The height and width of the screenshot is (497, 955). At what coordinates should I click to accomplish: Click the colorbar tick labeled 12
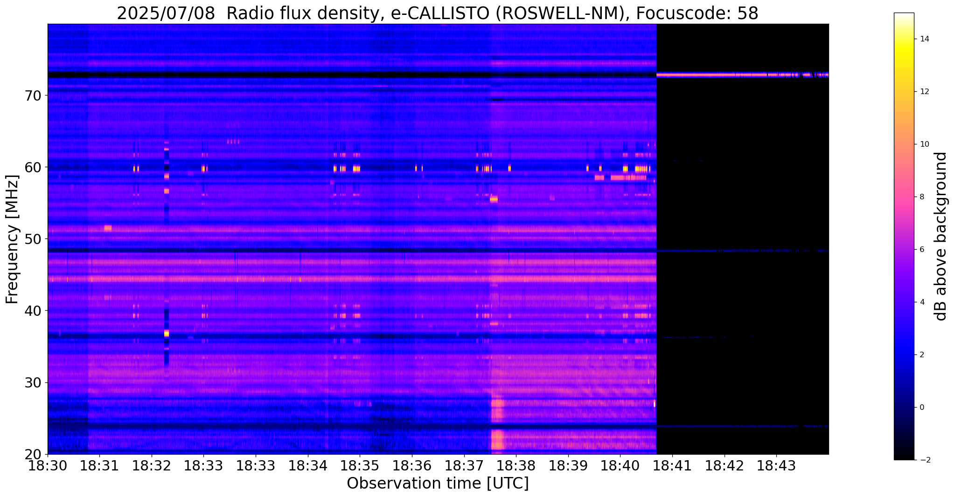coord(923,92)
